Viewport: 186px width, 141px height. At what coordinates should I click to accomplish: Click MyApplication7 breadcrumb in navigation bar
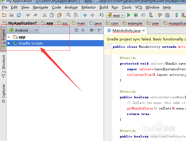pyautogui.click(x=20, y=23)
